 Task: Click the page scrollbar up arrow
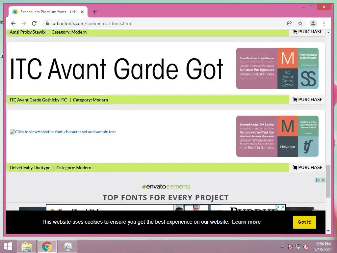coord(328,33)
